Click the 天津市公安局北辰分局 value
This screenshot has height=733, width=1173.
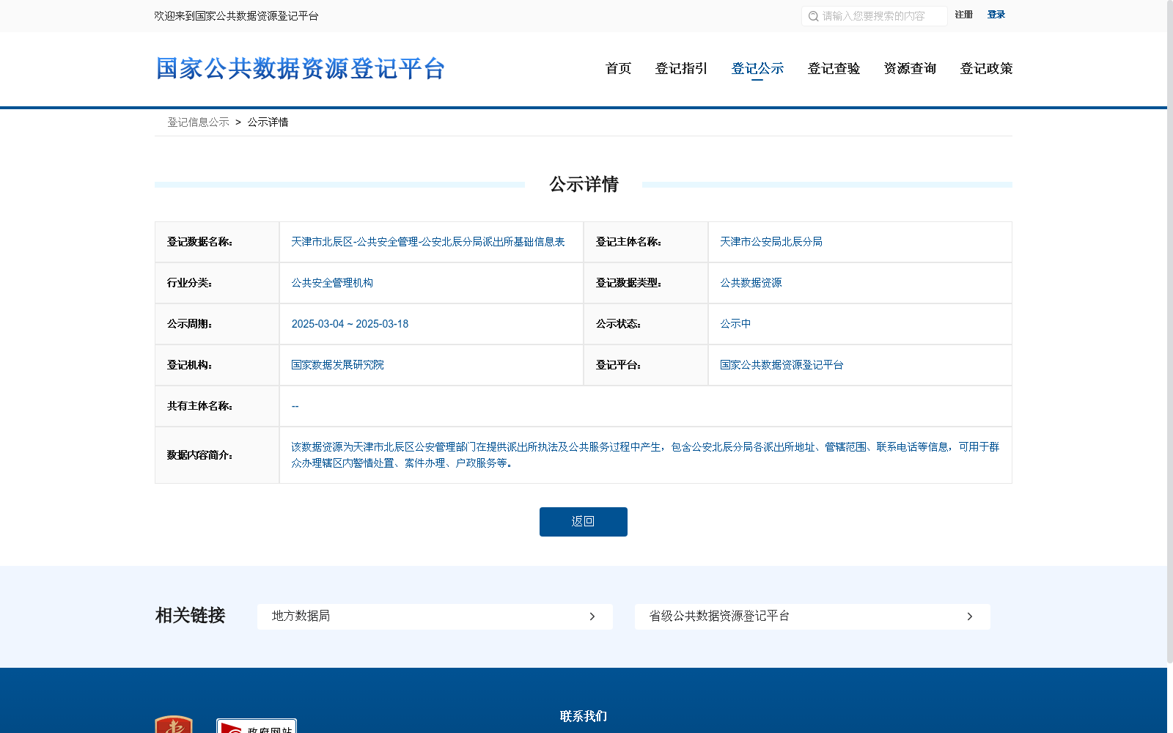pyautogui.click(x=771, y=242)
